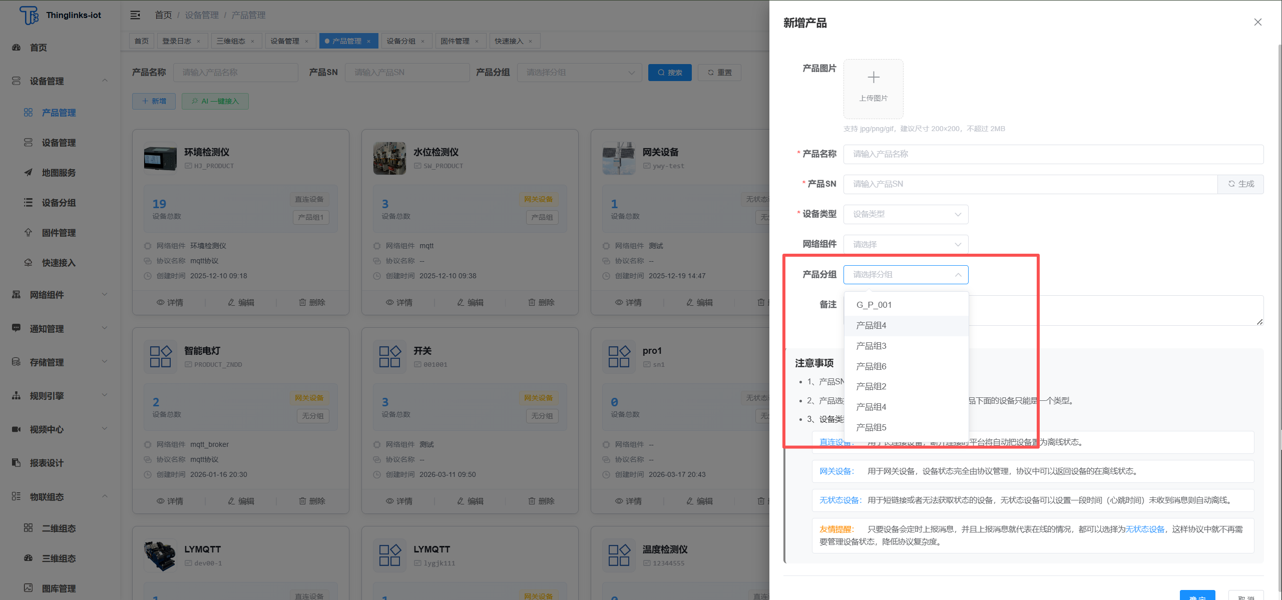Viewport: 1282px width, 600px height.
Task: Click the 产品名称 input in the drawer
Action: [x=1053, y=154]
